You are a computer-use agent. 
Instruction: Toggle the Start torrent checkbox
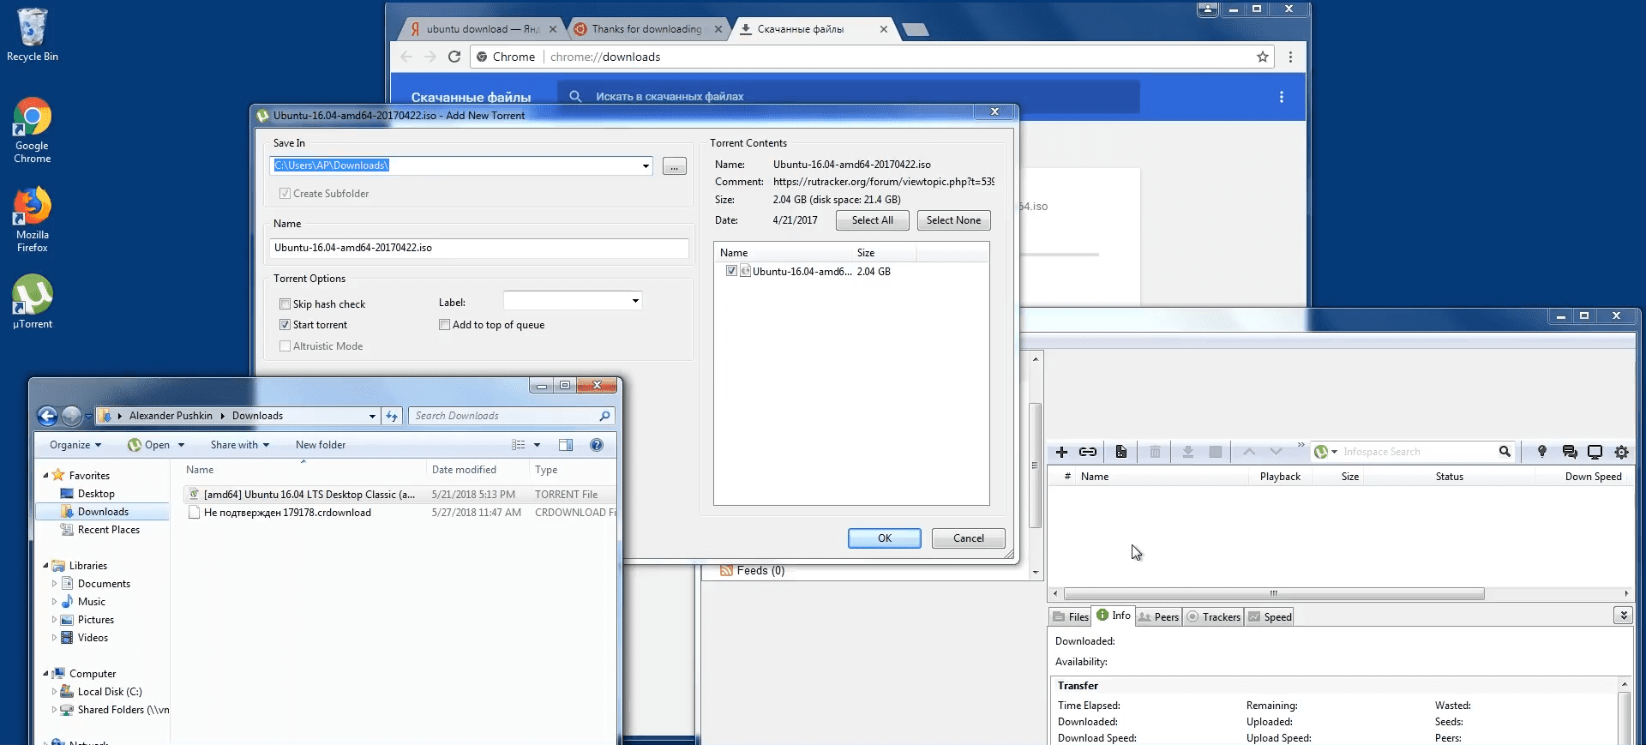pyautogui.click(x=285, y=325)
